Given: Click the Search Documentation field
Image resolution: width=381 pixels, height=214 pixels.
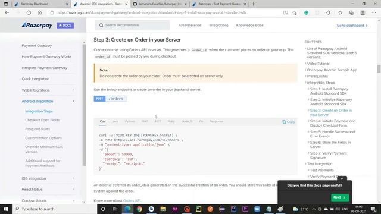Looking at the screenshot, I should [132, 25].
